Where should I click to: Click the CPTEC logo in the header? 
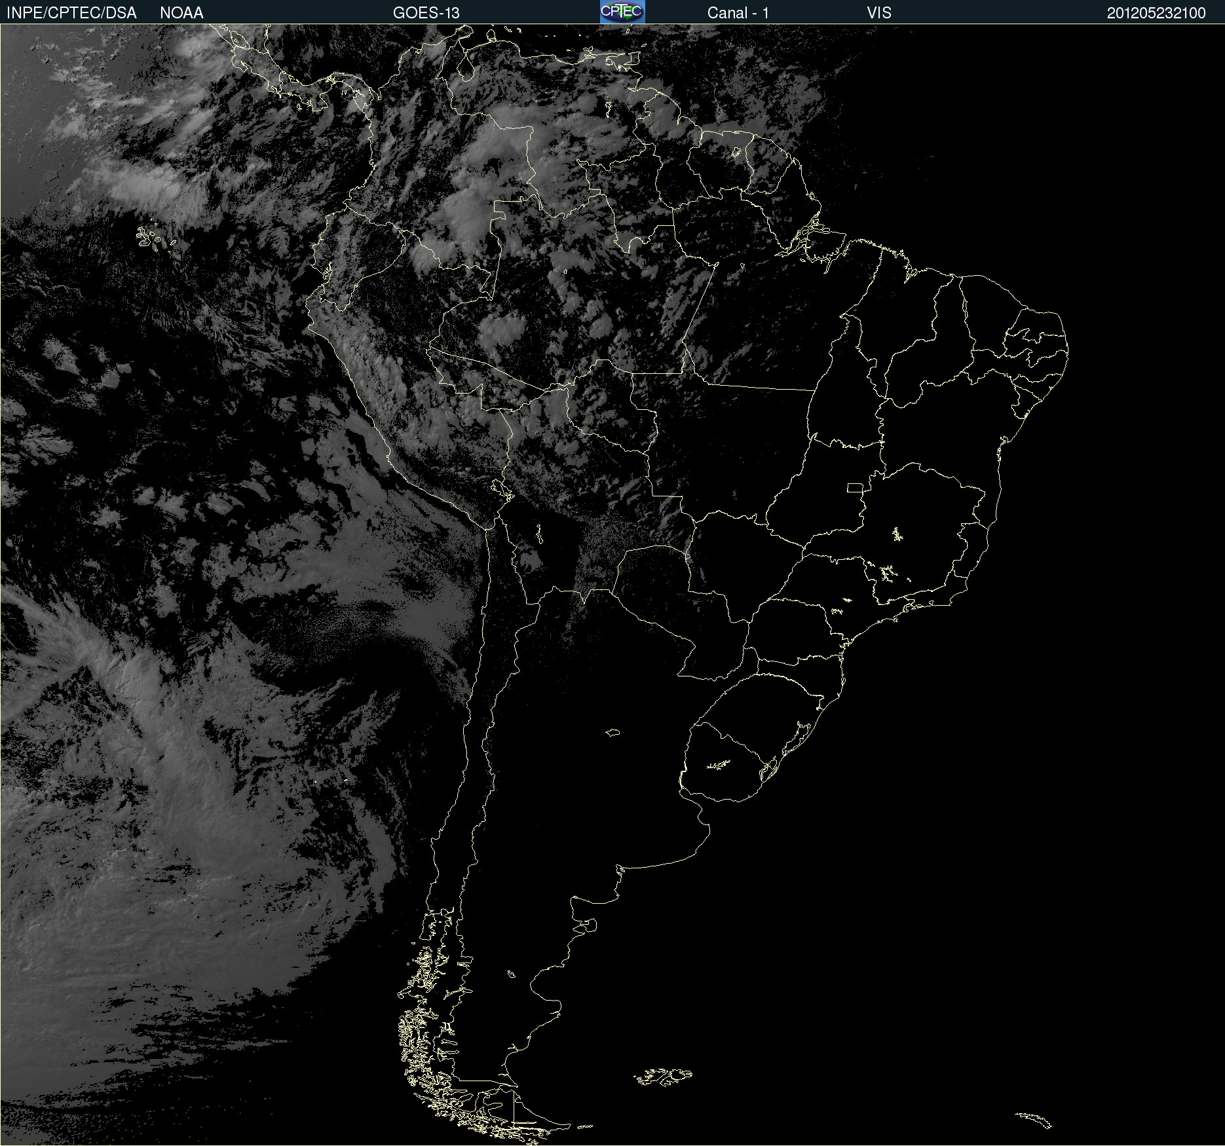click(x=622, y=12)
